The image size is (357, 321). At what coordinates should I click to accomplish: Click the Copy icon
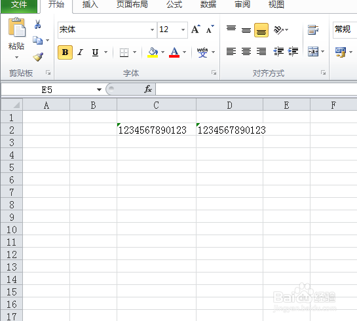pos(37,41)
